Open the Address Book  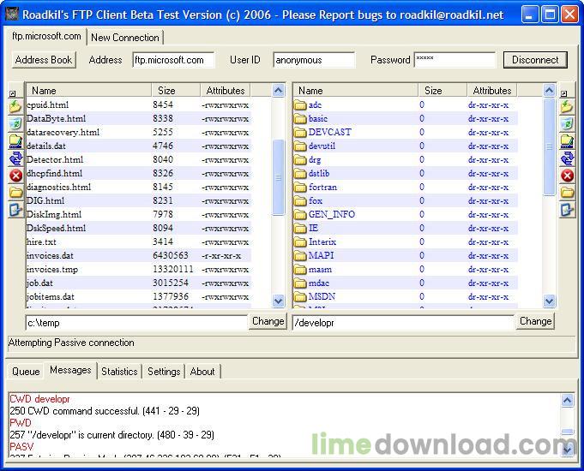44,60
